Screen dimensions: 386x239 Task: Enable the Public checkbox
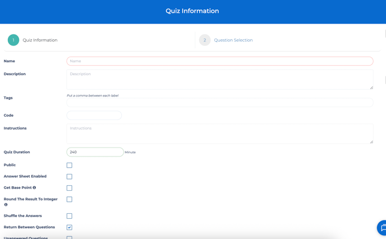pyautogui.click(x=70, y=166)
